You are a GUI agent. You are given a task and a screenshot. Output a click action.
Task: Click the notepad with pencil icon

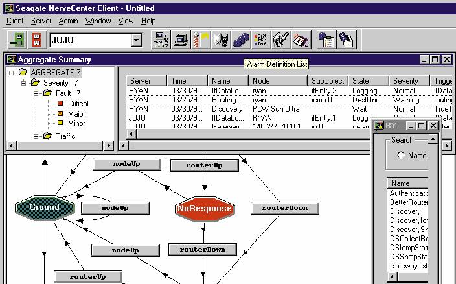point(301,40)
